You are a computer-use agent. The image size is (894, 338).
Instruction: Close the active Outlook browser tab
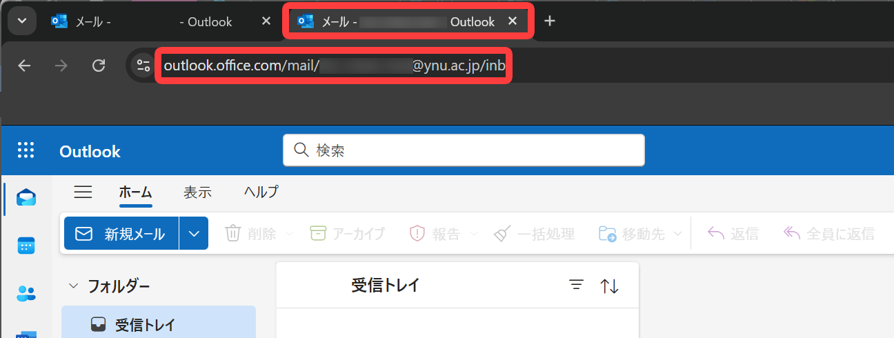(x=513, y=21)
